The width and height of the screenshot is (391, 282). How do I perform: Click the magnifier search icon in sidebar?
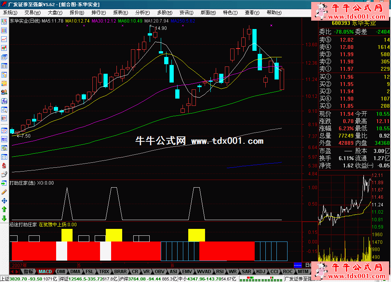pyautogui.click(x=4, y=110)
